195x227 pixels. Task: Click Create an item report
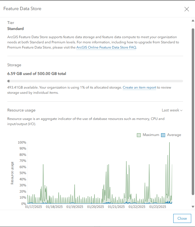click(139, 87)
